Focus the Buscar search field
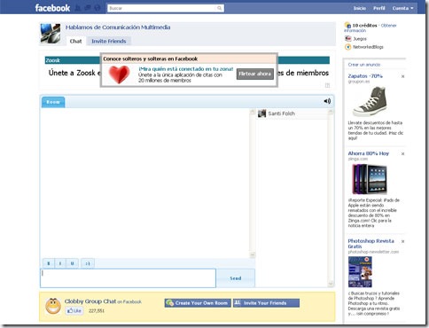Image resolution: width=429 pixels, height=328 pixels. [x=166, y=8]
